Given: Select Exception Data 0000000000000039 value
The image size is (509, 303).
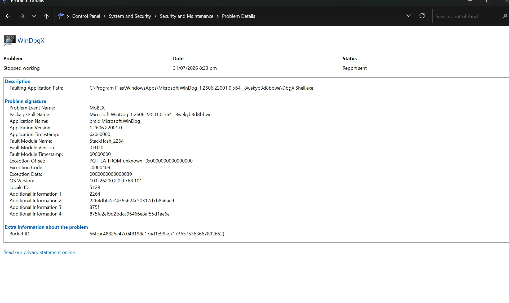Looking at the screenshot, I should pyautogui.click(x=110, y=174).
